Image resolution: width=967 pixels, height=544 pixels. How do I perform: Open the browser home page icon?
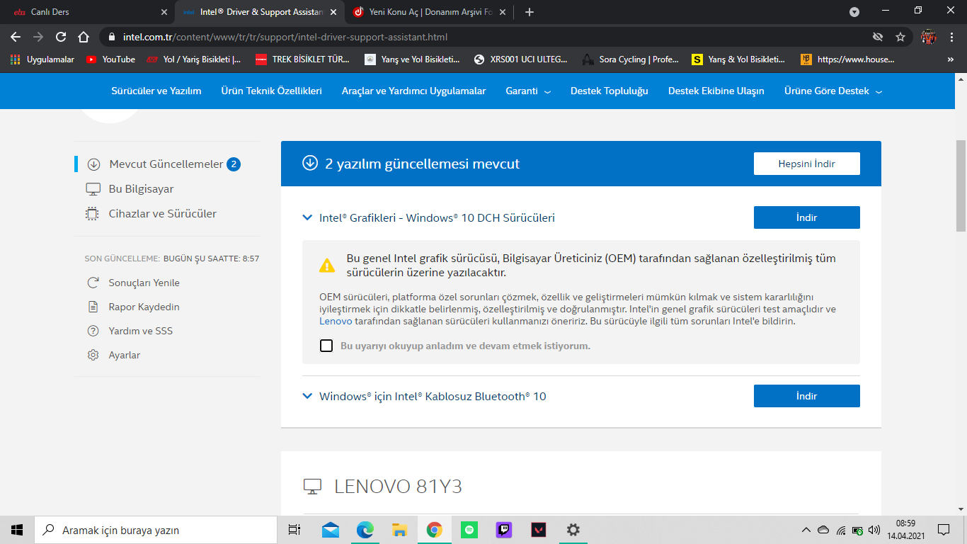(84, 37)
